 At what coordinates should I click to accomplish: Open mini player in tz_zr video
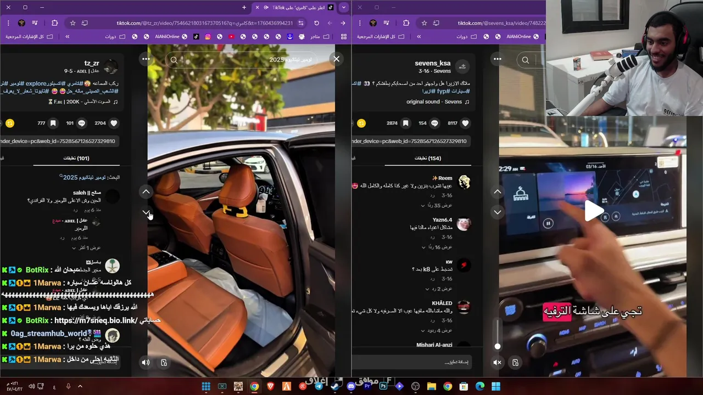(x=164, y=363)
